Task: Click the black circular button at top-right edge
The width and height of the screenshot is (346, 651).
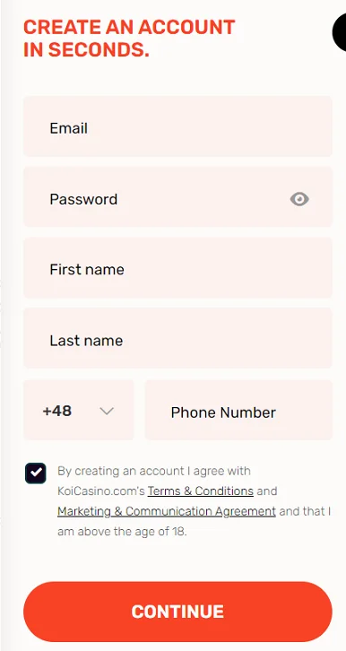Action: point(340,31)
